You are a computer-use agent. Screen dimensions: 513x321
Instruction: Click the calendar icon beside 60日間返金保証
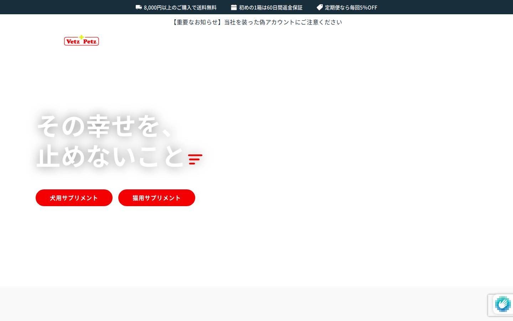(234, 7)
